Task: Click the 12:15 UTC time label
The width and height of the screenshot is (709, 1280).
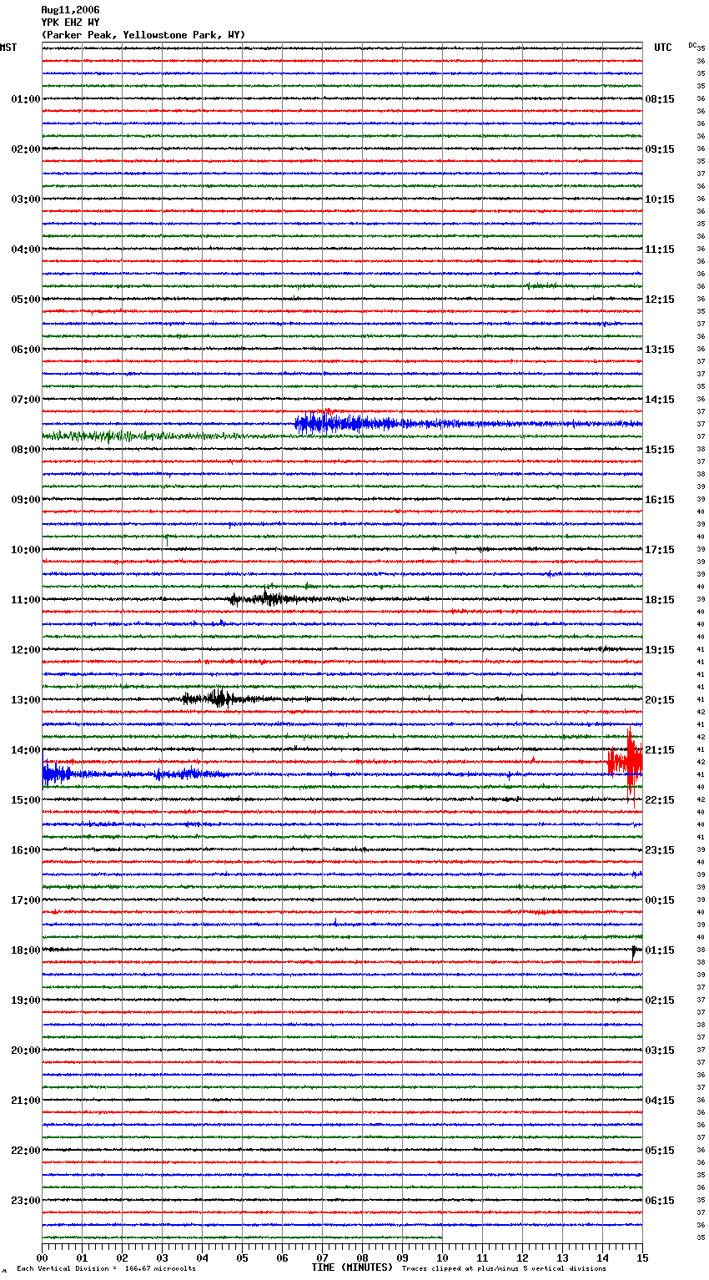Action: coord(660,300)
